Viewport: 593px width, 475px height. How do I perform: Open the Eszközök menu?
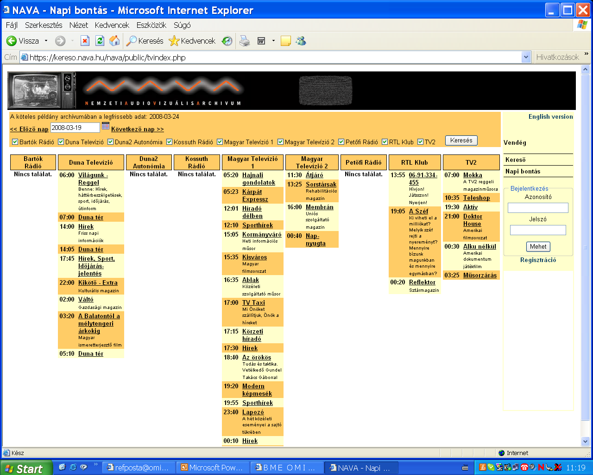click(151, 25)
